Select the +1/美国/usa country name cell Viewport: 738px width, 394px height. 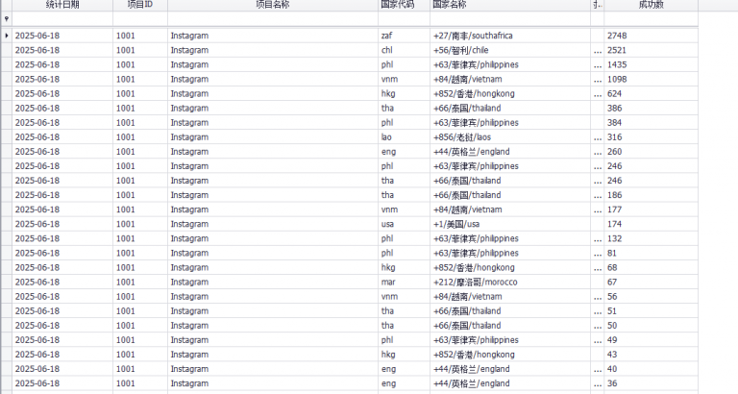pos(510,224)
